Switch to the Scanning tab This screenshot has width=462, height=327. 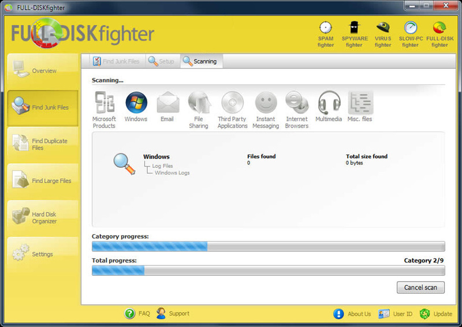point(200,61)
